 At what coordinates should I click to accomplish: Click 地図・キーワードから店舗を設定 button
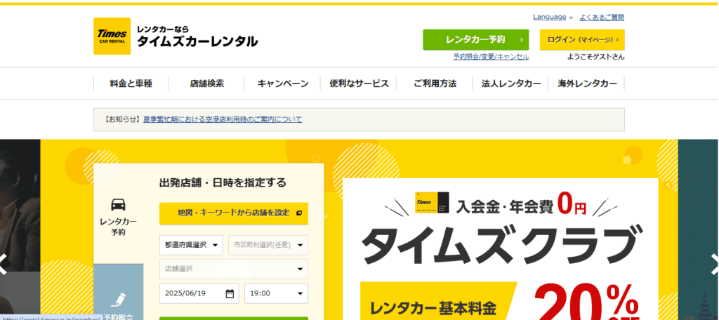(234, 213)
